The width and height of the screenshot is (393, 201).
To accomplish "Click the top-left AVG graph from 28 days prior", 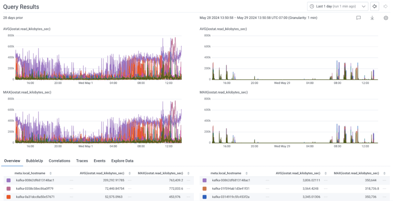I will click(x=94, y=57).
